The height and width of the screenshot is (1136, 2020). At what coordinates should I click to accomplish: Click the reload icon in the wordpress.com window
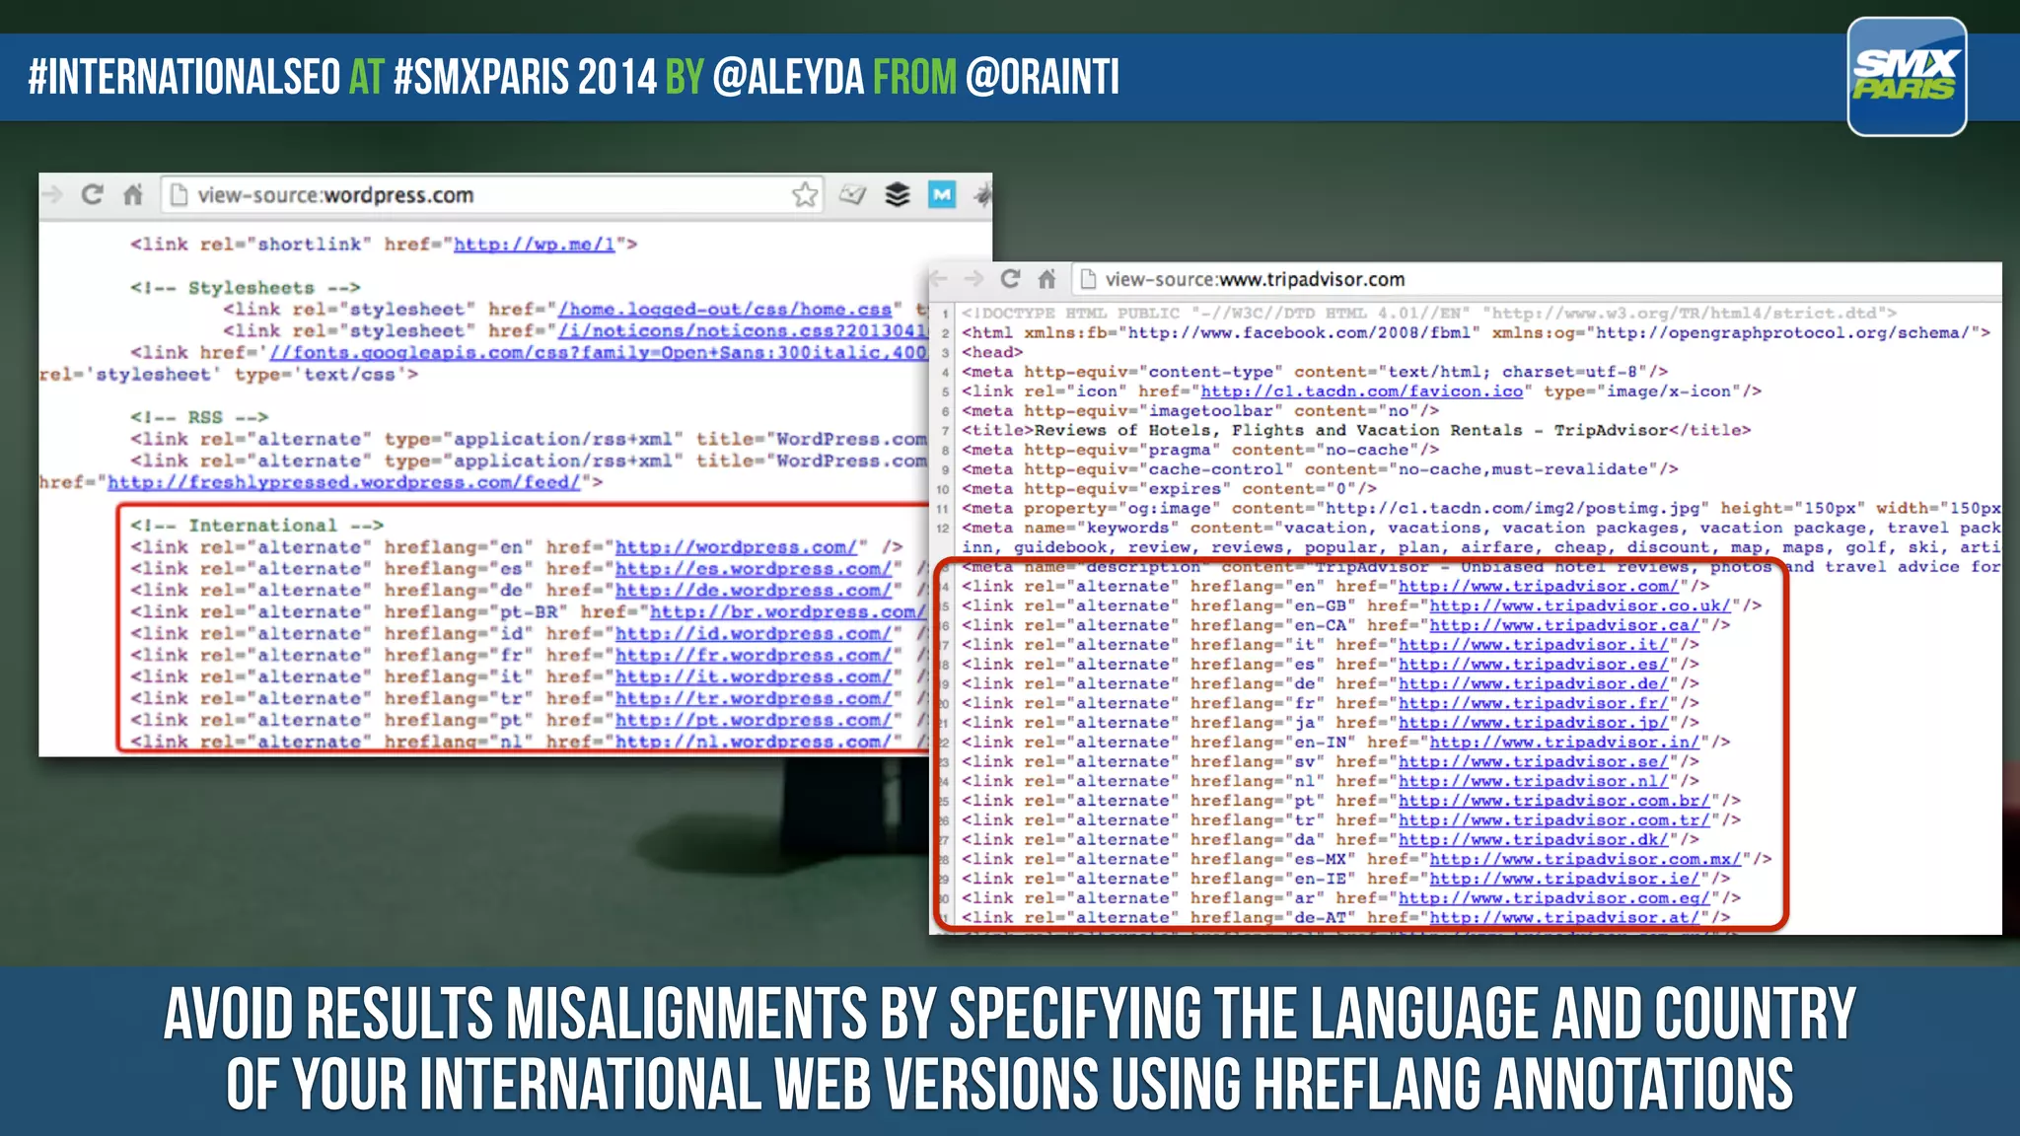point(93,194)
